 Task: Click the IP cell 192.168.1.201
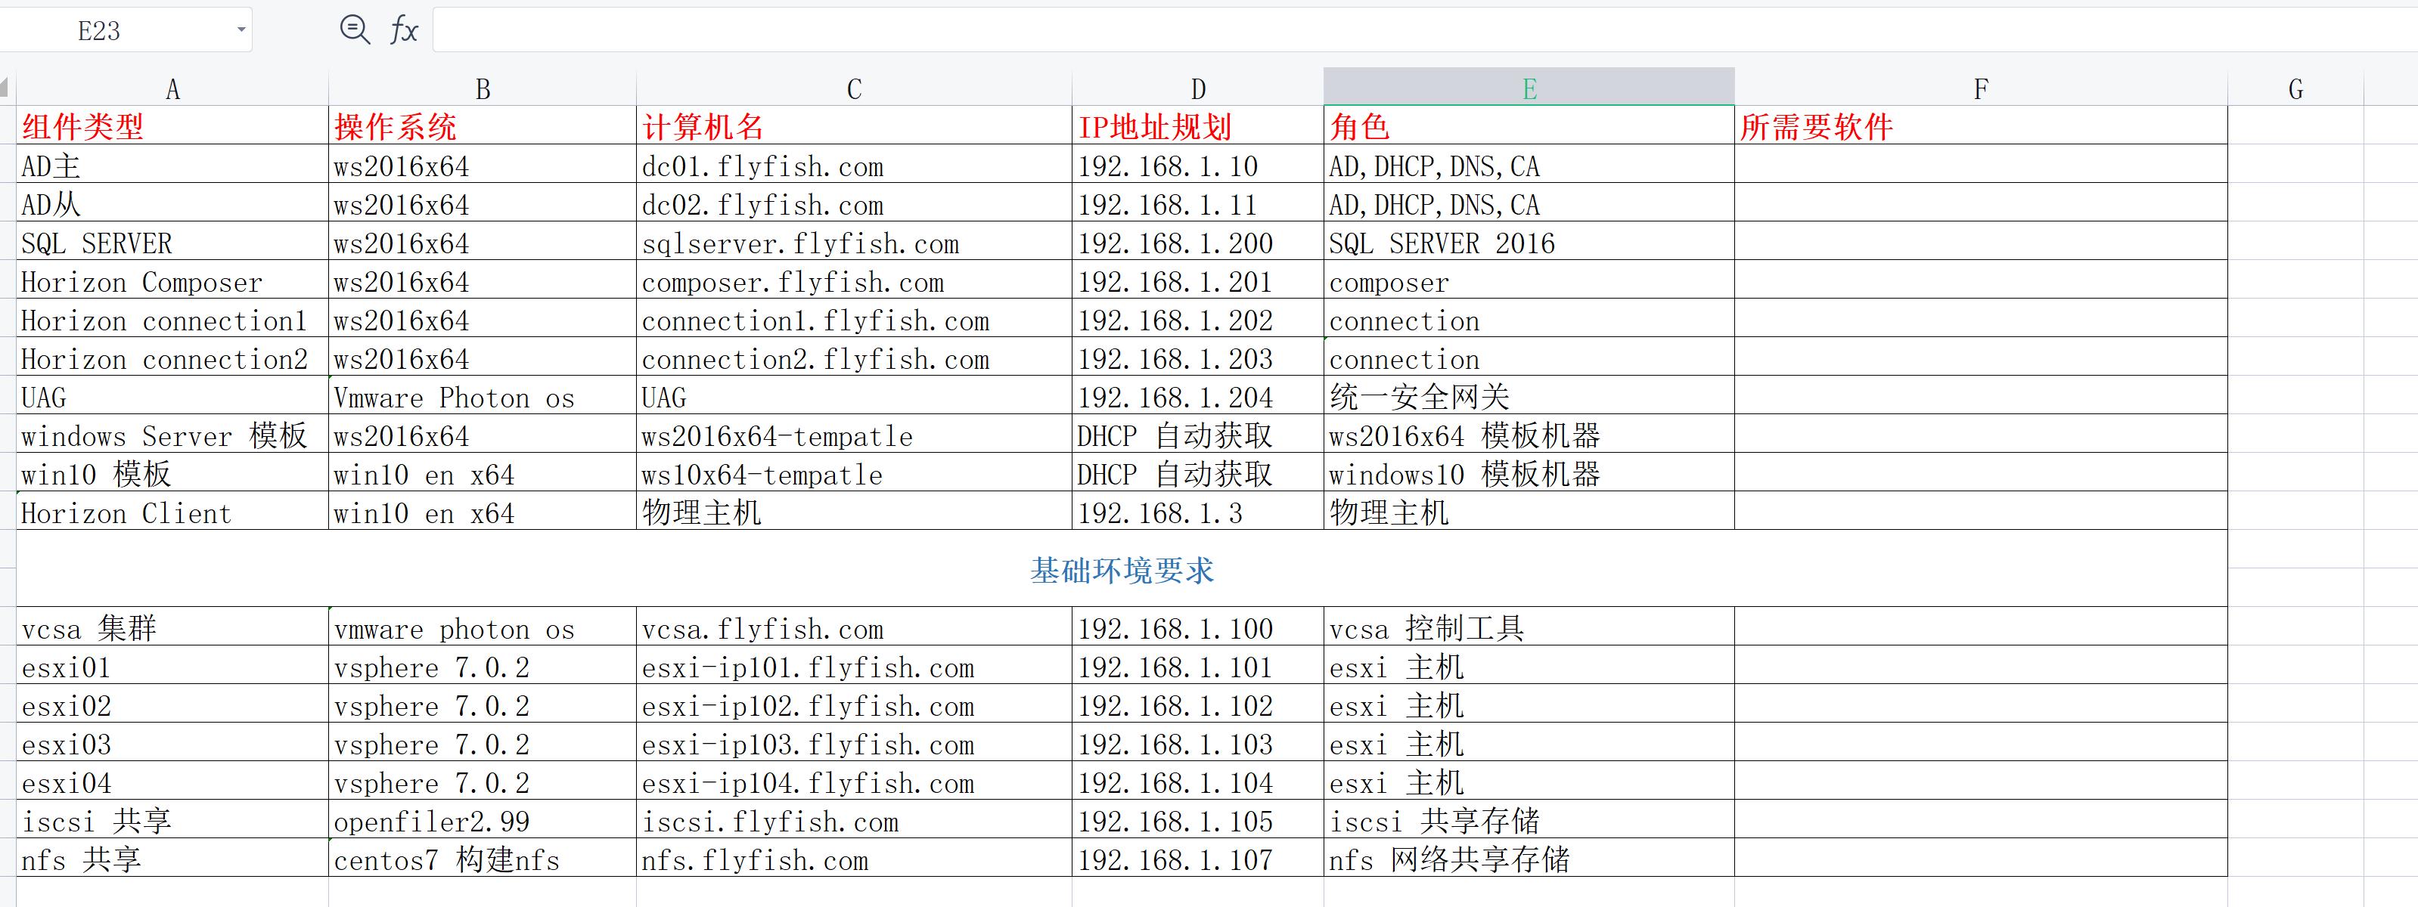click(x=1198, y=280)
